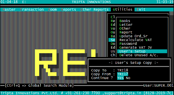The height and width of the screenshot is (95, 174).
Task: Choose Books in the submenu
Action: (x=125, y=21)
